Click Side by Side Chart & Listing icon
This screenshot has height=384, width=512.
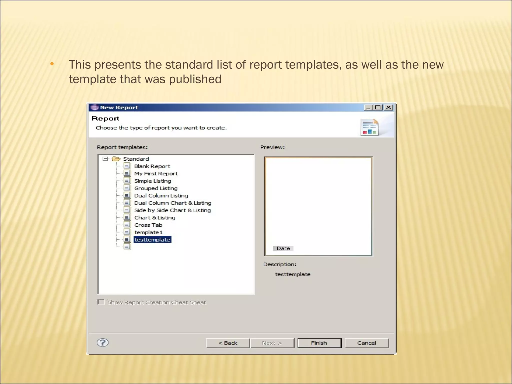(x=127, y=210)
